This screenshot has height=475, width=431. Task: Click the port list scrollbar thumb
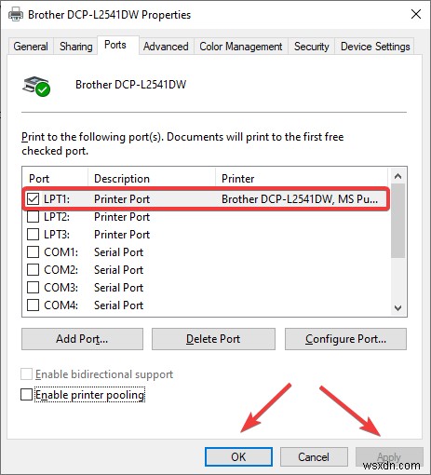[x=397, y=221]
